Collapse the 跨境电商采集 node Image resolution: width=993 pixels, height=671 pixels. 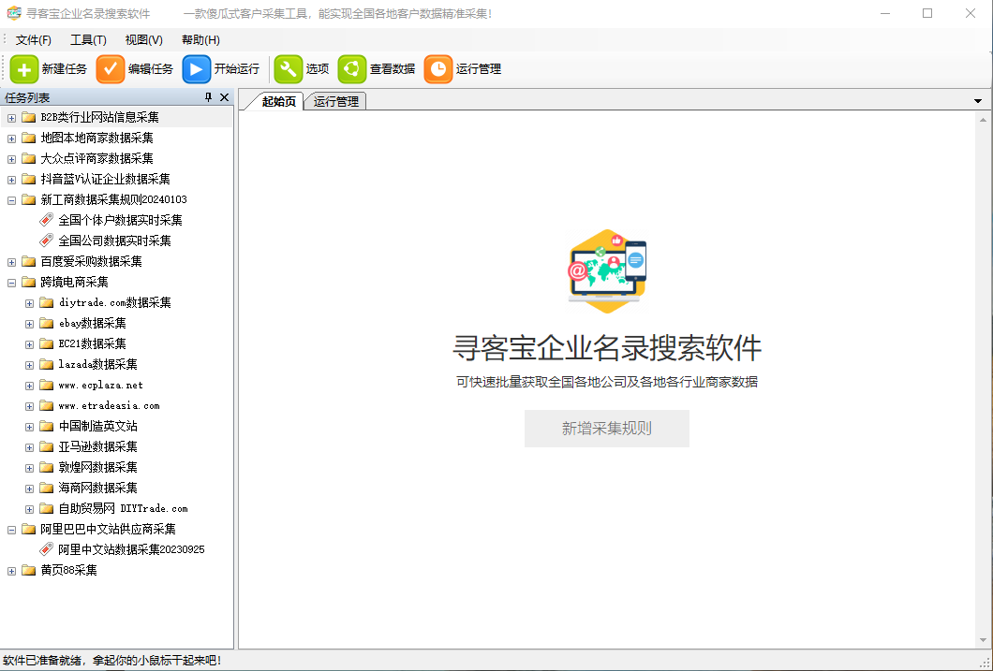[11, 283]
